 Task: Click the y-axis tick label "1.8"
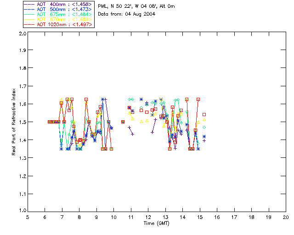[23, 68]
